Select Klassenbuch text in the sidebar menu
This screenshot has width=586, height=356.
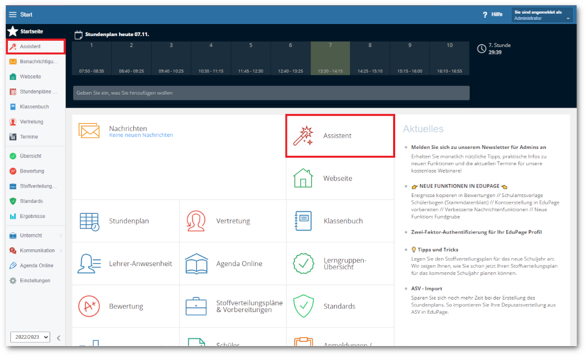35,107
